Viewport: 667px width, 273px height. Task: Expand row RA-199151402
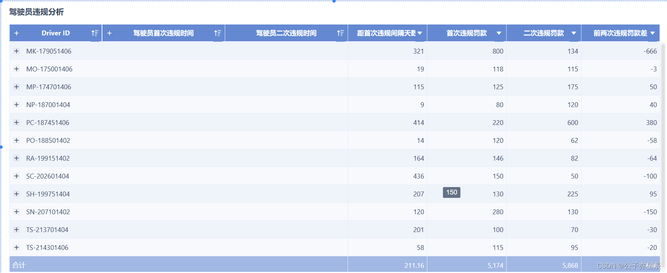[x=16, y=158]
